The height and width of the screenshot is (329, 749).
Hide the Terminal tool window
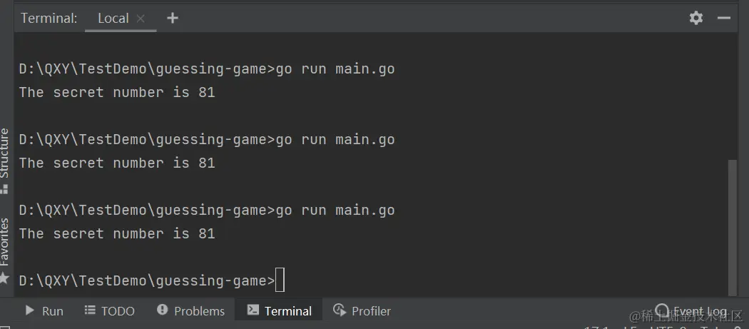point(724,18)
